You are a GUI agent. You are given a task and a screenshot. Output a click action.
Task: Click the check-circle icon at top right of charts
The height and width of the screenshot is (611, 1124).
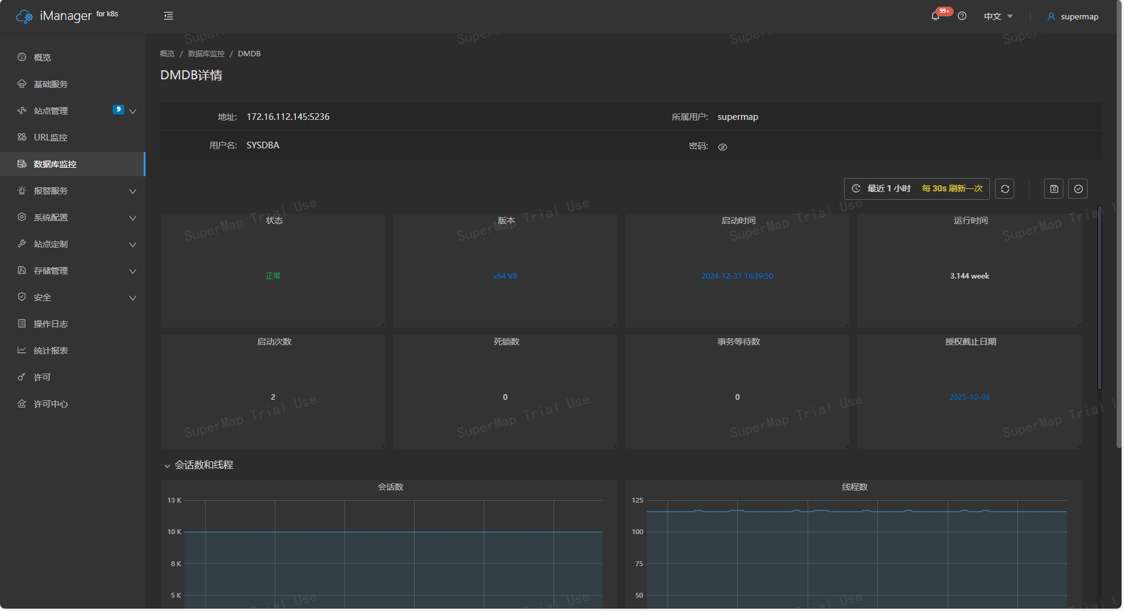(1078, 188)
